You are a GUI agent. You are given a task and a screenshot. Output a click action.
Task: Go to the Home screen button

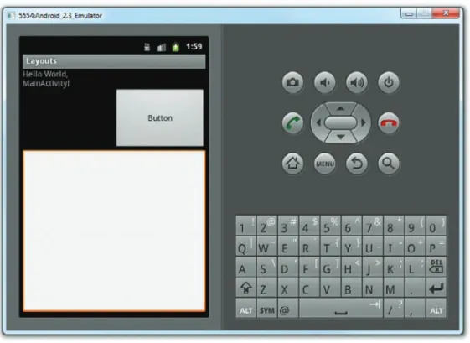click(293, 164)
